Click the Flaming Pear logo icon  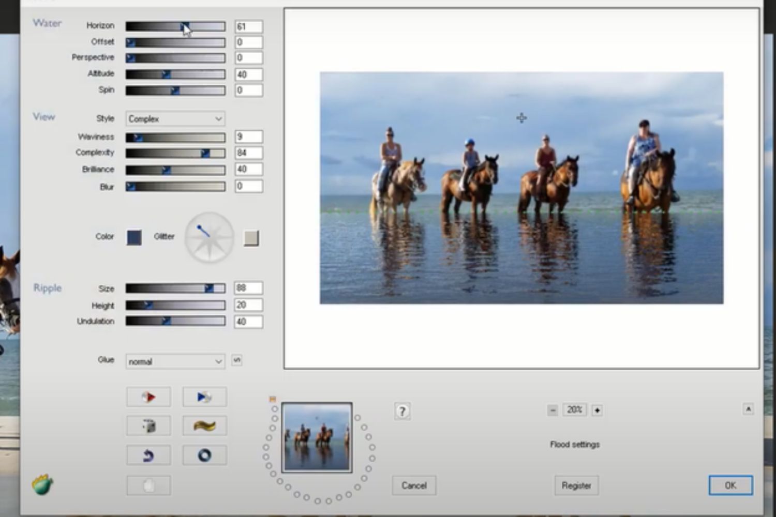(x=42, y=484)
